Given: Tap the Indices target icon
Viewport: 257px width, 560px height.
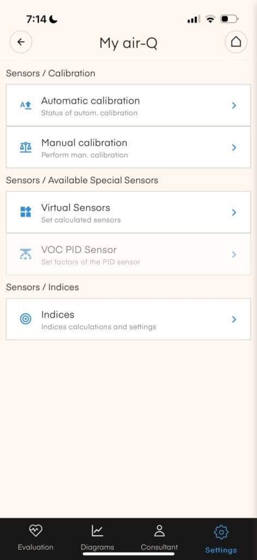Looking at the screenshot, I should point(26,319).
